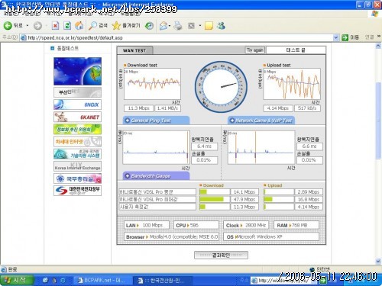The width and height of the screenshot is (382, 286).
Task: Open the 기술지원 시스템 banner link
Action: coord(77,154)
